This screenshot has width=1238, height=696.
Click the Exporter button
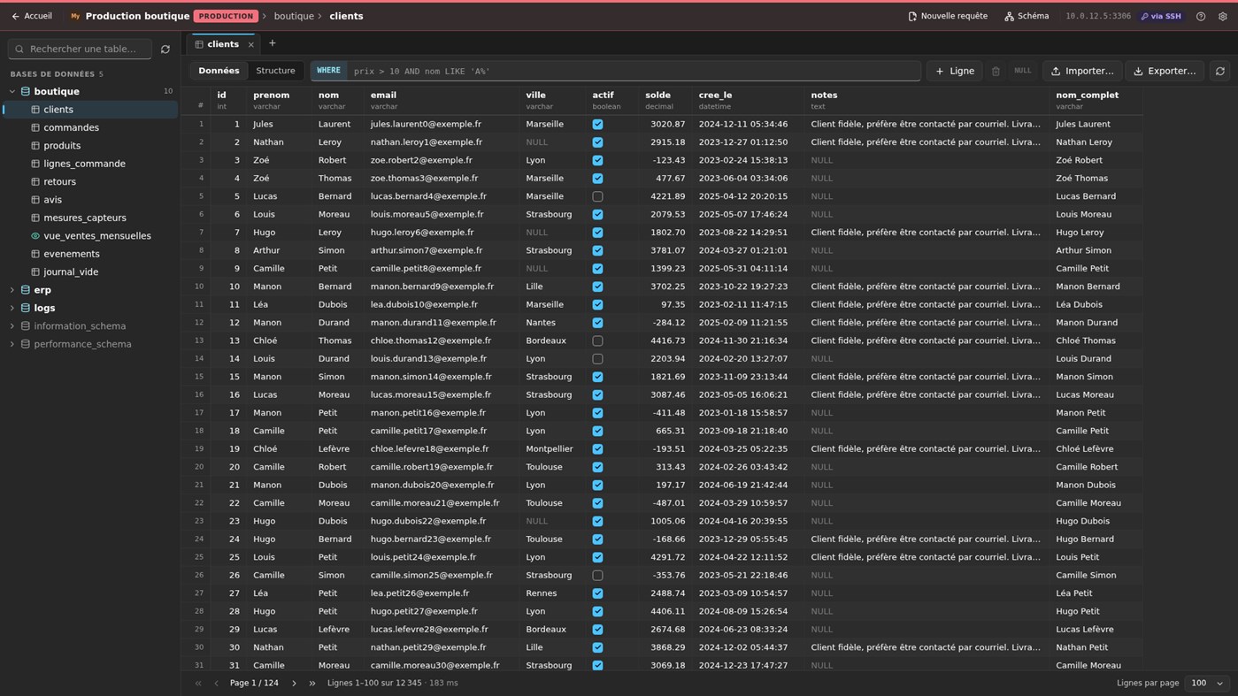1164,71
